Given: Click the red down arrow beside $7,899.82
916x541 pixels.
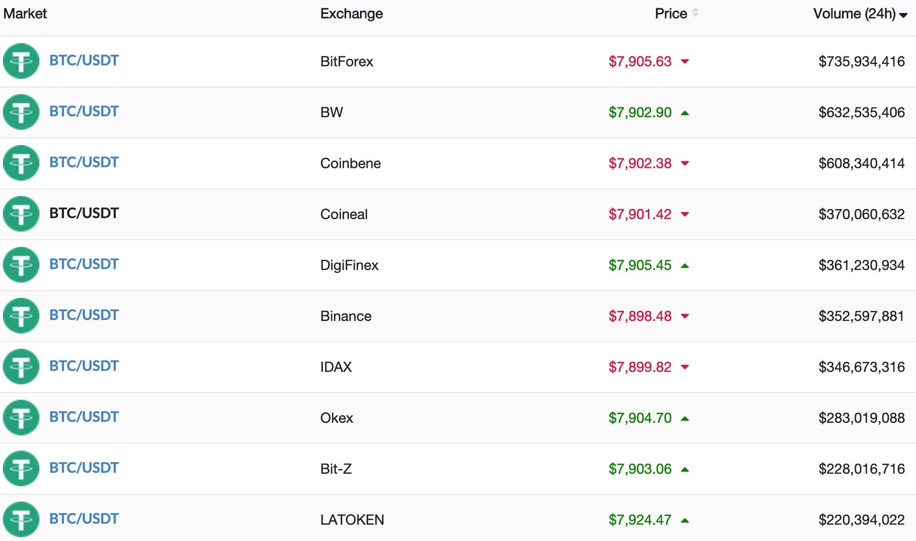Looking at the screenshot, I should pos(685,367).
